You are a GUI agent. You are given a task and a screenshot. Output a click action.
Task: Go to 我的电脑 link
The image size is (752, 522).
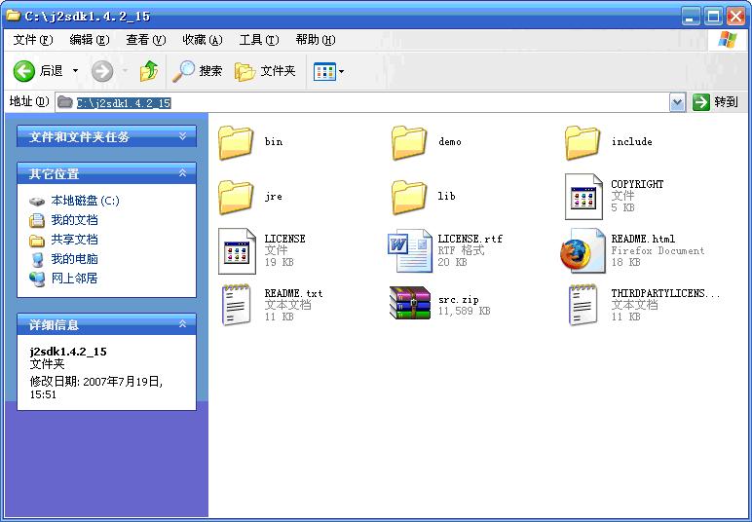[x=74, y=259]
